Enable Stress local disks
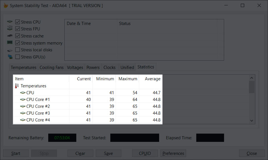Viewport: 268px width, 160px height. click(17, 50)
